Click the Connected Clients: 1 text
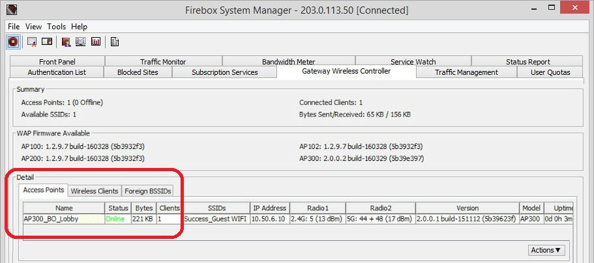 pyautogui.click(x=331, y=103)
